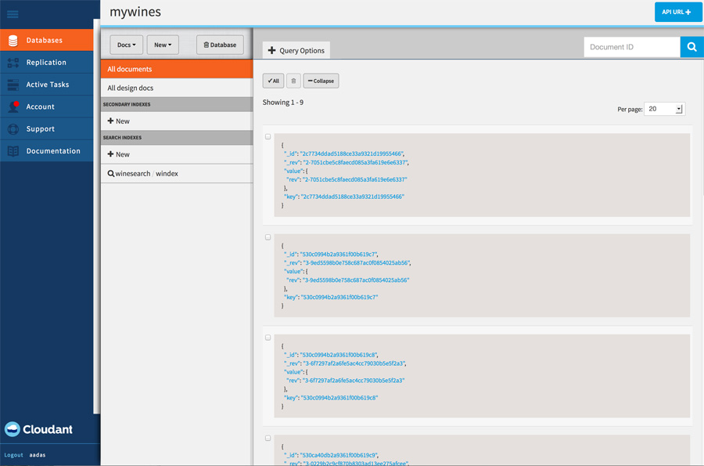
Task: Open Databases in the sidebar
Action: point(47,41)
